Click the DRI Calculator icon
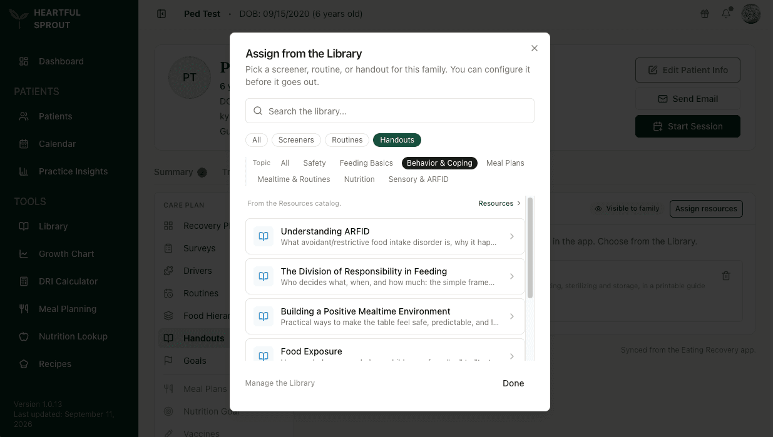This screenshot has width=773, height=437. pyautogui.click(x=24, y=281)
